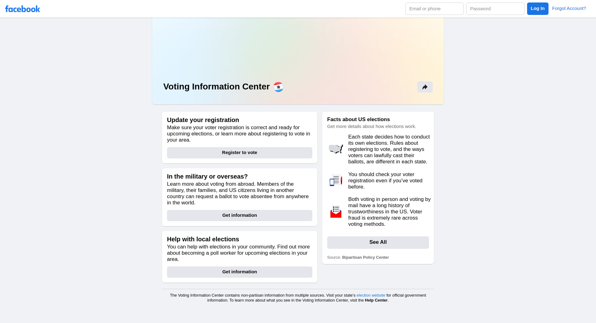Focus the Email or phone field
596x323 pixels.
(x=434, y=9)
